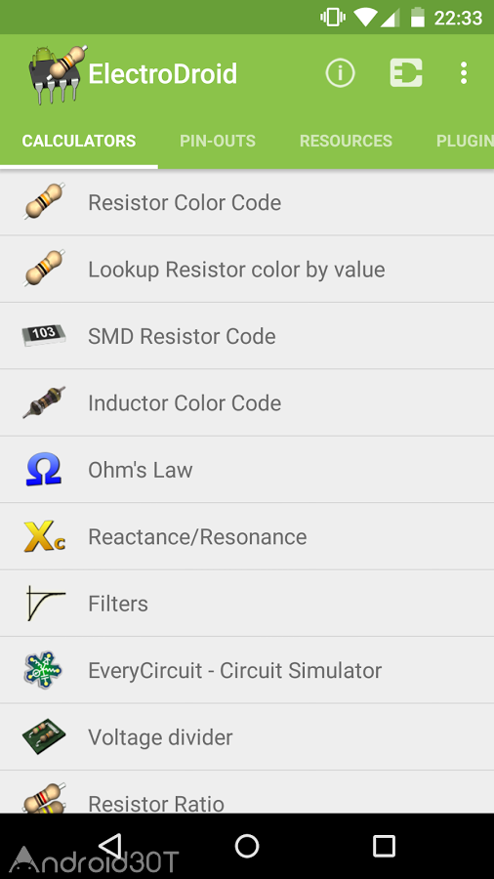Open the plug connector icon in toolbar
This screenshot has height=879, width=494.
point(406,73)
